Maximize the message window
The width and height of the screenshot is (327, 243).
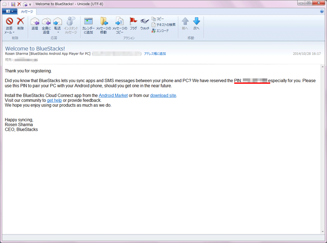(309, 3)
